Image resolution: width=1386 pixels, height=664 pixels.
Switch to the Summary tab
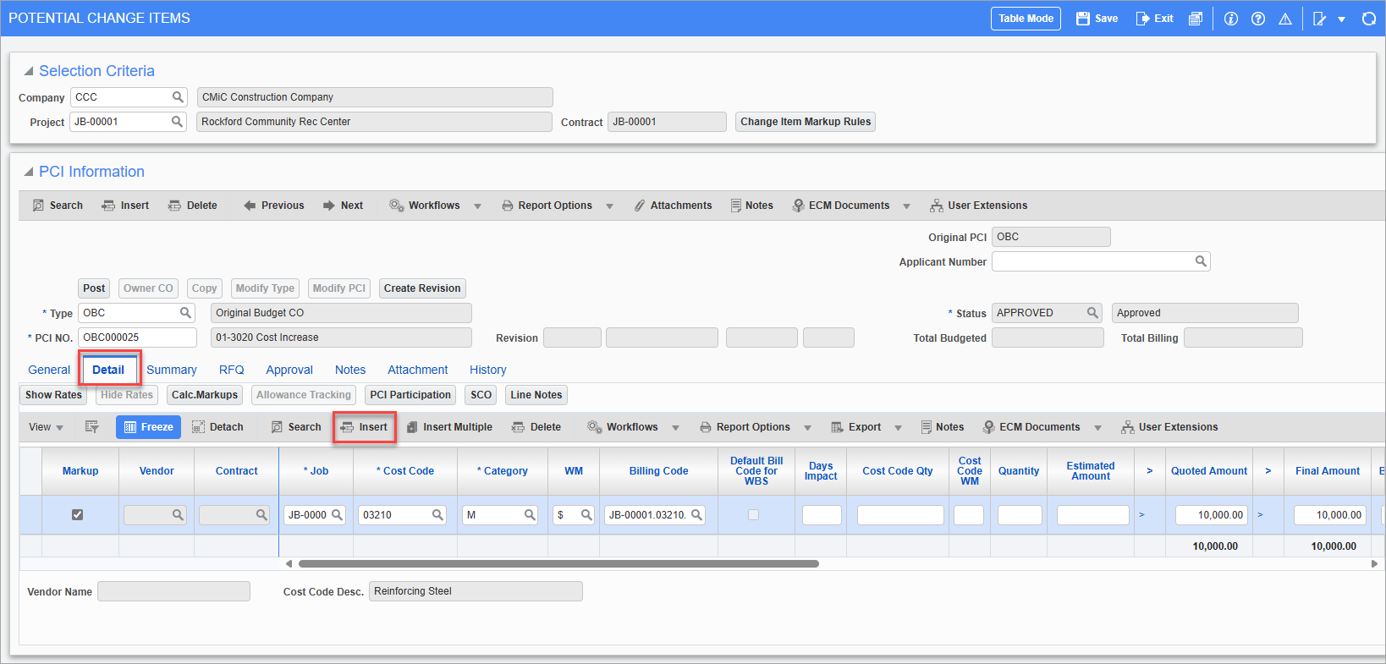click(x=172, y=370)
